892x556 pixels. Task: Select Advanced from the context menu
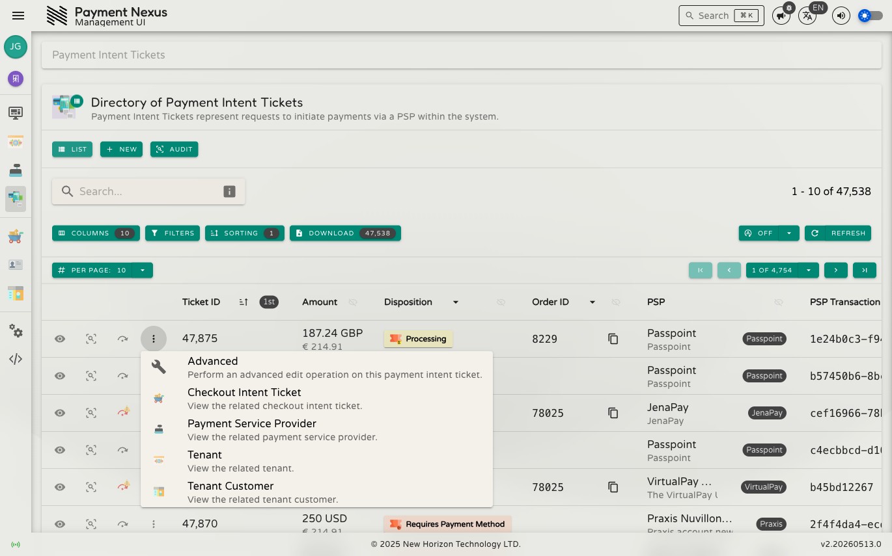(x=316, y=367)
